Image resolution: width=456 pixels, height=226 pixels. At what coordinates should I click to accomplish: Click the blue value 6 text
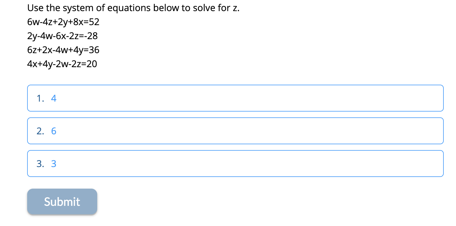click(x=54, y=131)
